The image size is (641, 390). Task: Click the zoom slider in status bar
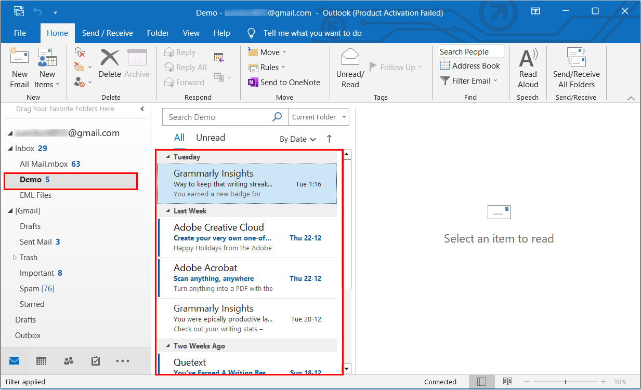coord(564,382)
